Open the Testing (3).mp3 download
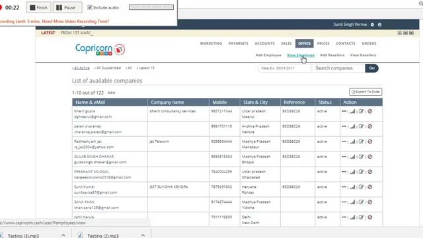The width and height of the screenshot is (423, 238). (23, 235)
